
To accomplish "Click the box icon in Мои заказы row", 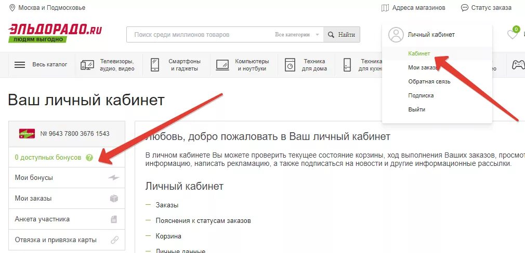I will pos(114,199).
